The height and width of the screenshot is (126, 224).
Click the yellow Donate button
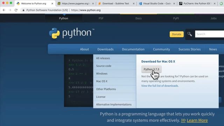(176, 34)
